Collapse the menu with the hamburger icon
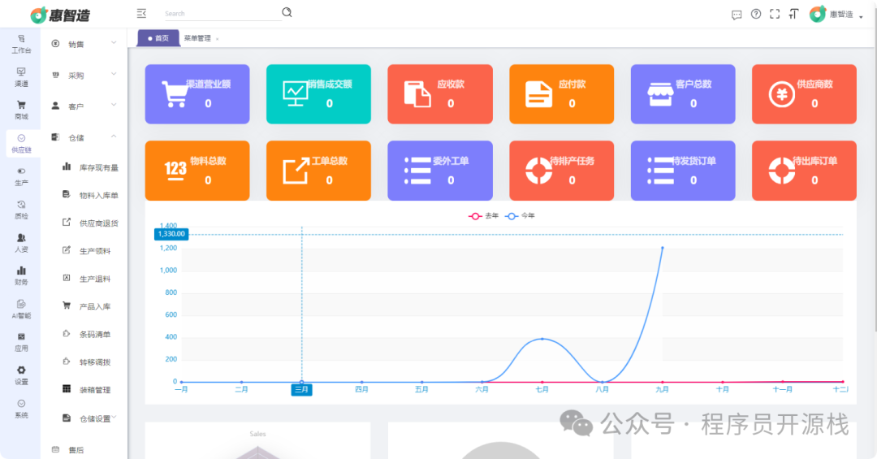877x459 pixels. click(141, 13)
